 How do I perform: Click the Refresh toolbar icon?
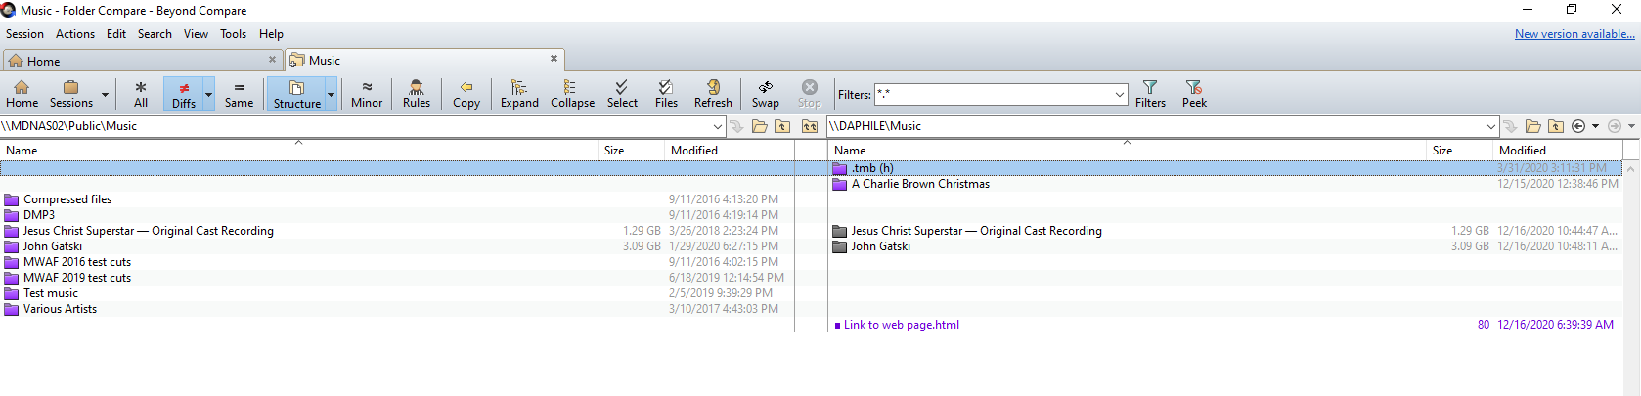[x=713, y=88]
